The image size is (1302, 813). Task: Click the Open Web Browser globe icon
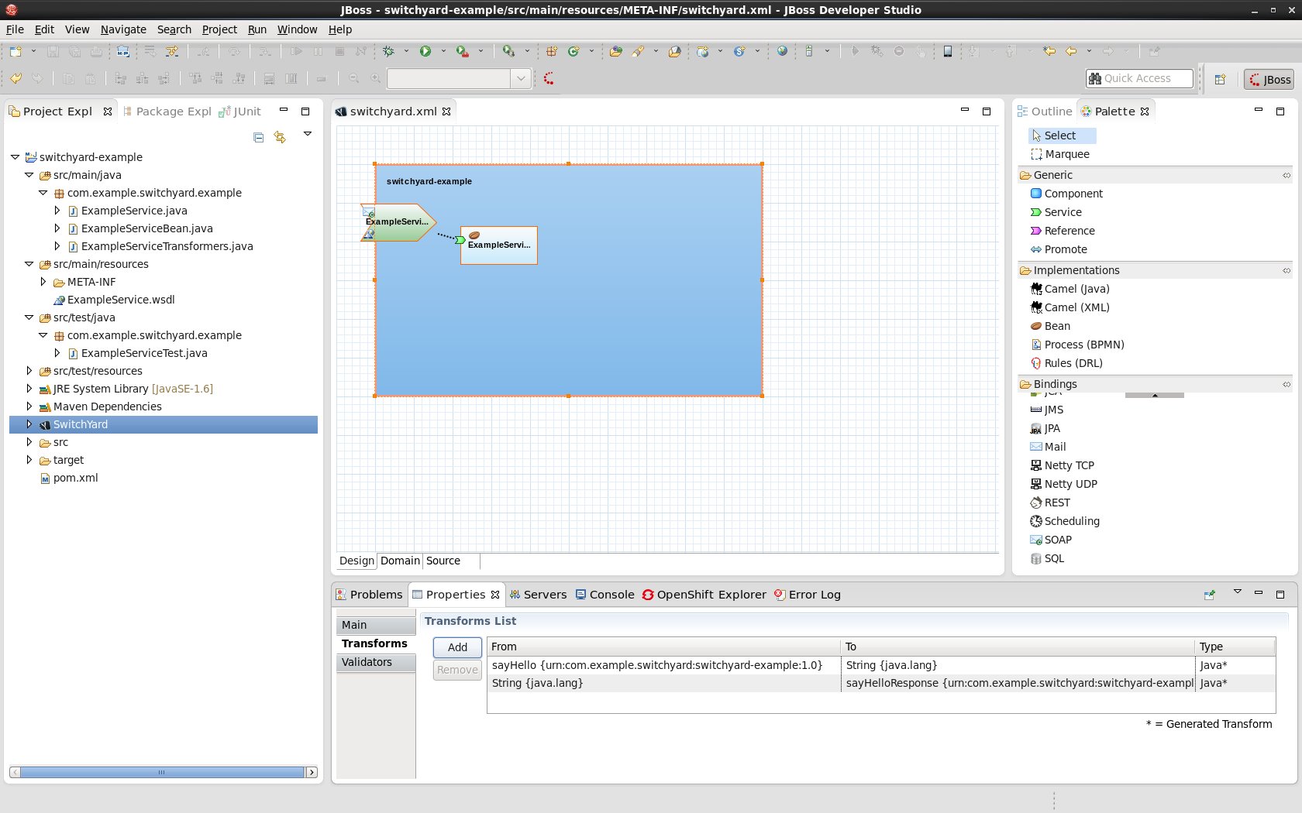pos(783,51)
